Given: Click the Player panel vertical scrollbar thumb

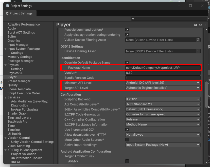Looking at the screenshot, I should (x=206, y=95).
